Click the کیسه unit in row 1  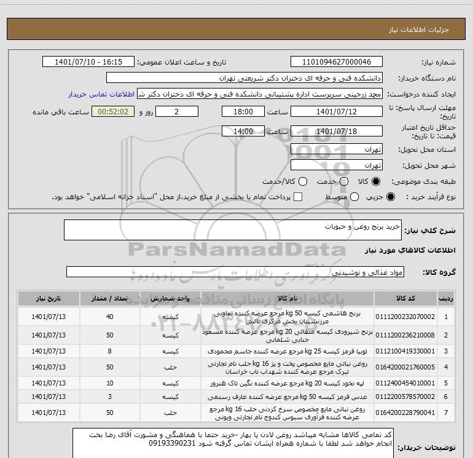(170, 317)
